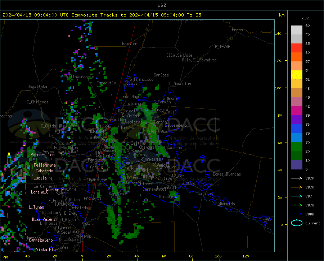The image size is (324, 261).
Task: Click the Clla.El_Cavadito label
Action: tap(199, 60)
